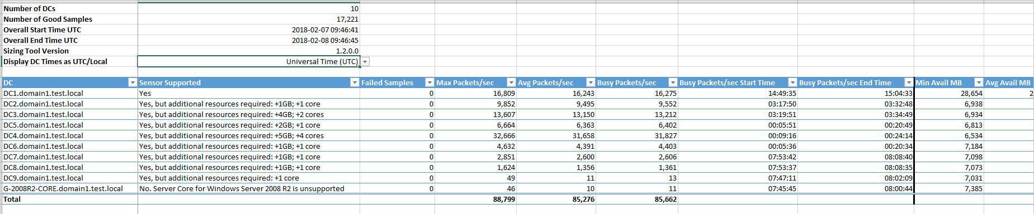This screenshot has width=1034, height=214.
Task: Expand the Failed Samples filter arrow
Action: click(x=429, y=82)
